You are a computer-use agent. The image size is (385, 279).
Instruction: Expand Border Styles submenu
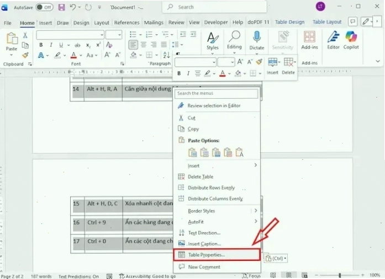coord(217,211)
